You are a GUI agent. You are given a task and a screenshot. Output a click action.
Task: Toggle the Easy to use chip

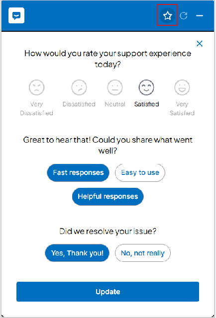pyautogui.click(x=140, y=173)
